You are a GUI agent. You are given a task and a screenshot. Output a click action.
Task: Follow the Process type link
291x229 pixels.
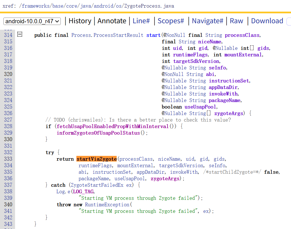tap(81, 35)
